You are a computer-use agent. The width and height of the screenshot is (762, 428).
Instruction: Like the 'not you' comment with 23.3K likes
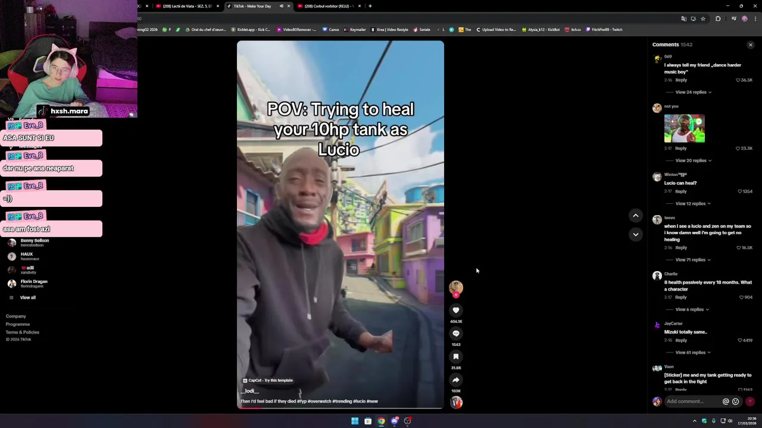click(x=738, y=149)
